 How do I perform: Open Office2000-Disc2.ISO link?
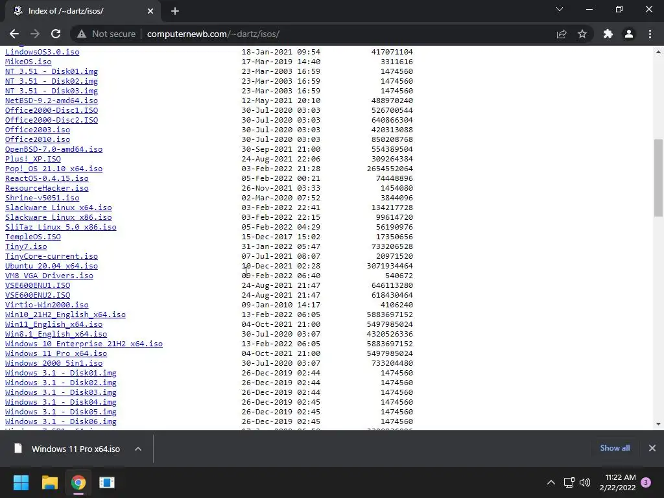click(x=51, y=120)
